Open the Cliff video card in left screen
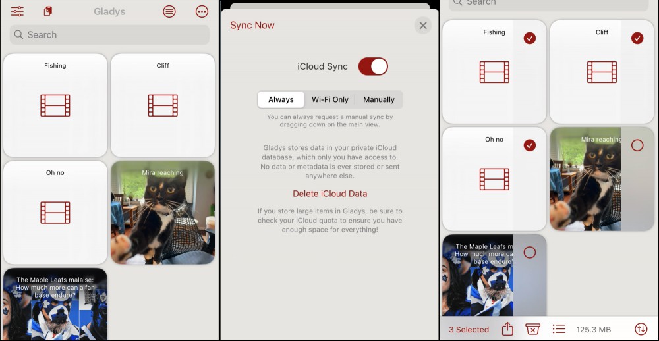Screen dimensions: 659x341 click(163, 105)
